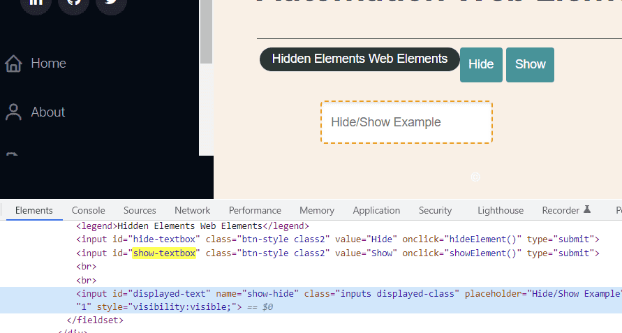The width and height of the screenshot is (622, 333).
Task: Switch to the Elements tab
Action: click(34, 210)
